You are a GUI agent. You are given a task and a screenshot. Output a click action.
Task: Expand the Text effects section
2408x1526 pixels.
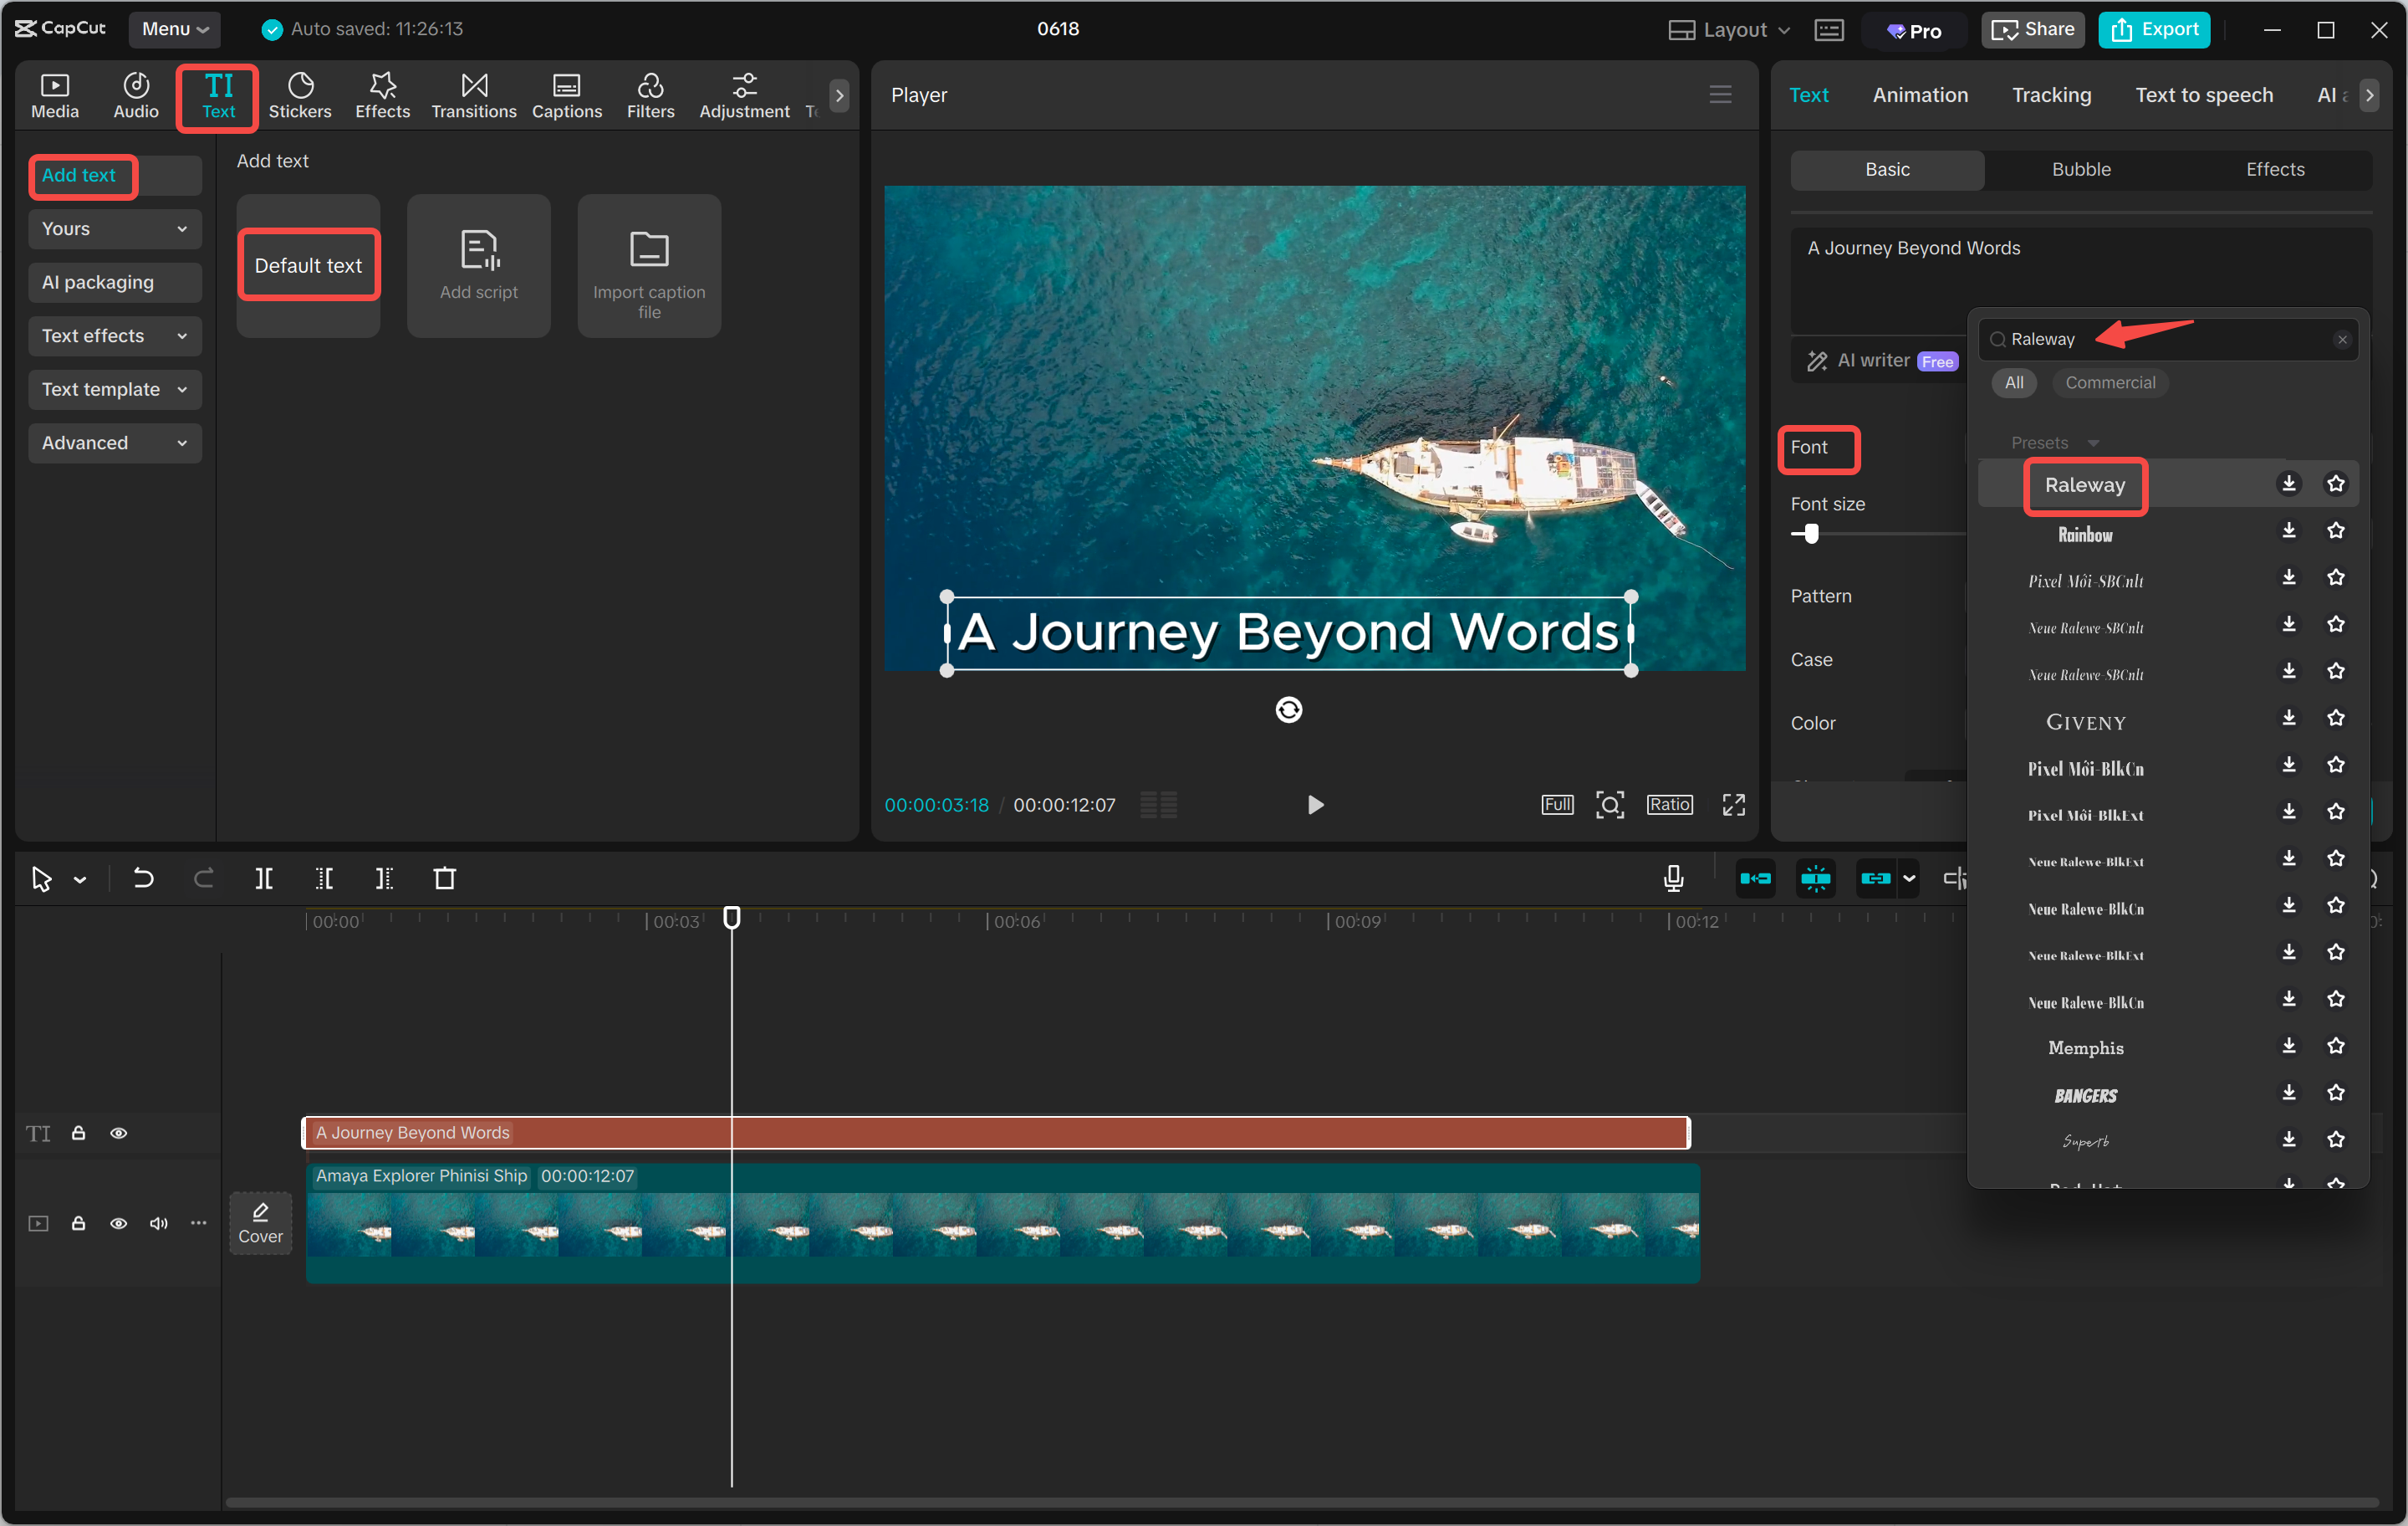click(x=114, y=335)
